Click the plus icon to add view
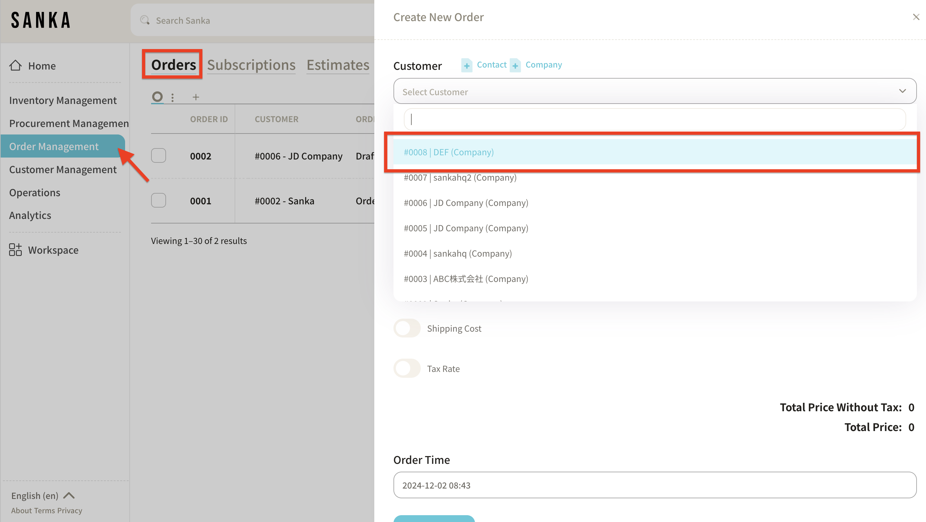This screenshot has height=522, width=926. coord(196,97)
